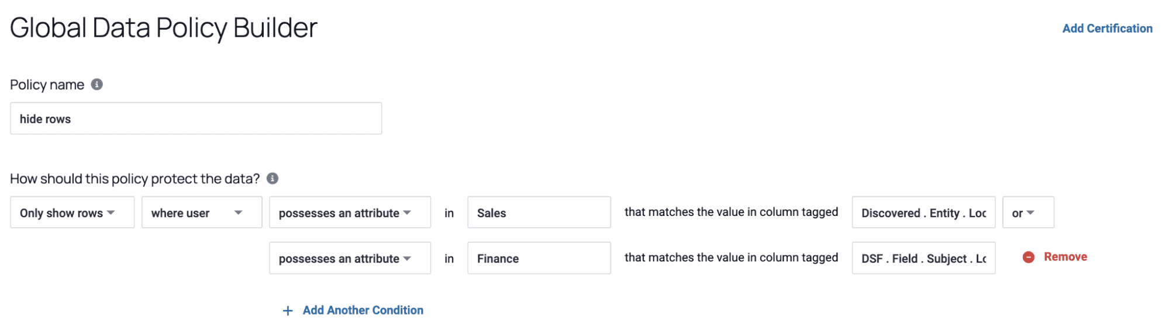1169x335 pixels.
Task: Click the "Add Another Condition" link text
Action: click(x=363, y=310)
